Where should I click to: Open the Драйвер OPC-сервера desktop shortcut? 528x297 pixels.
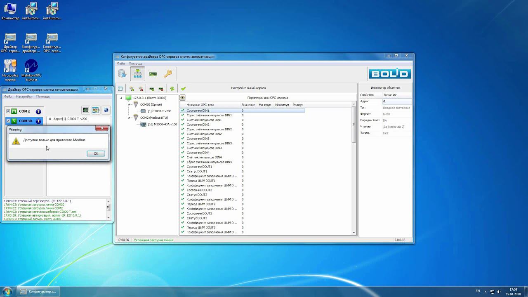(10, 43)
